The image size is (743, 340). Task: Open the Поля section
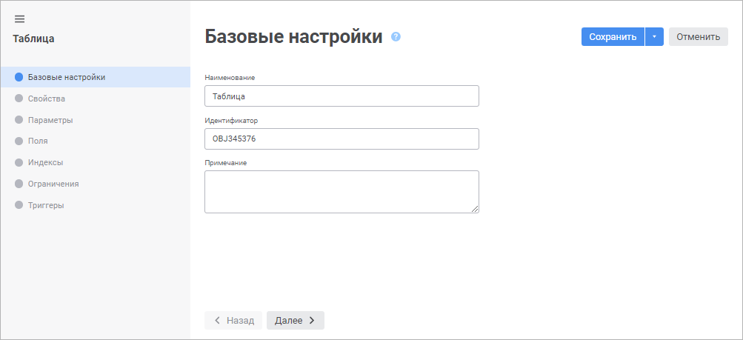(x=38, y=141)
